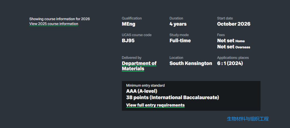Click the Delivered by label
The image size is (290, 128).
pos(132,58)
